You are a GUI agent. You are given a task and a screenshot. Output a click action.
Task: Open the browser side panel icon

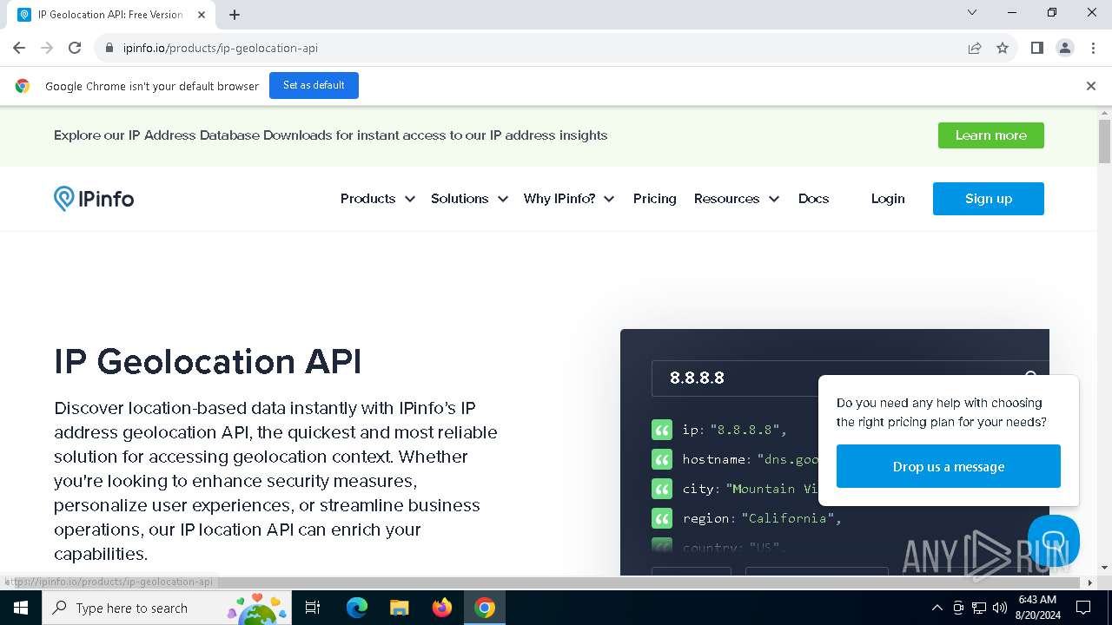(x=1036, y=48)
